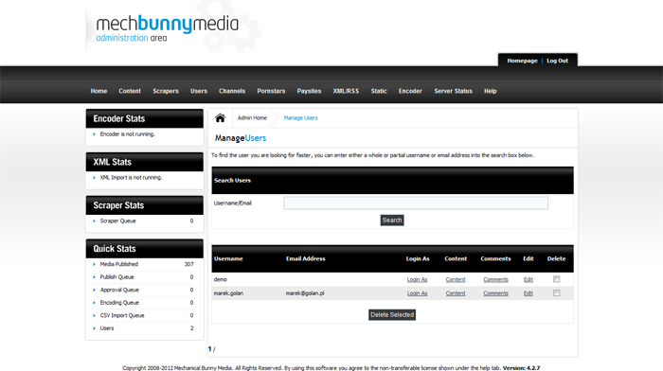Click 'Encoder is not running.' status text
Screen dimensions: 663x371
pyautogui.click(x=127, y=134)
